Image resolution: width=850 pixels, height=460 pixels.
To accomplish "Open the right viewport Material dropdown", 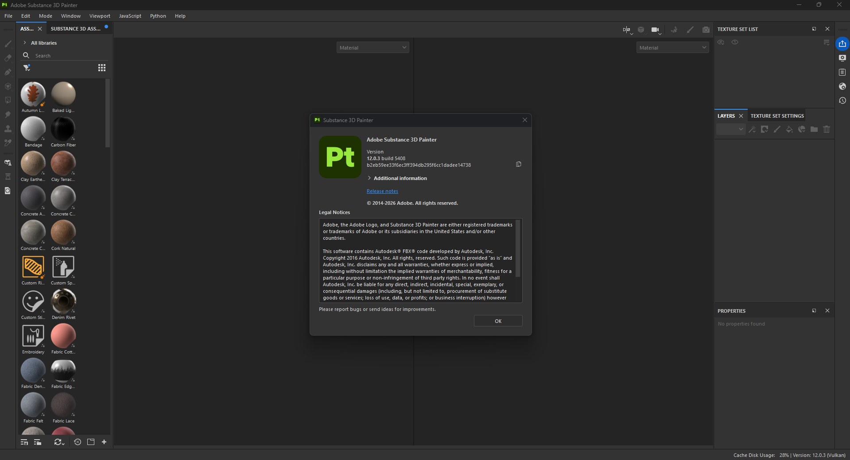I will click(672, 47).
